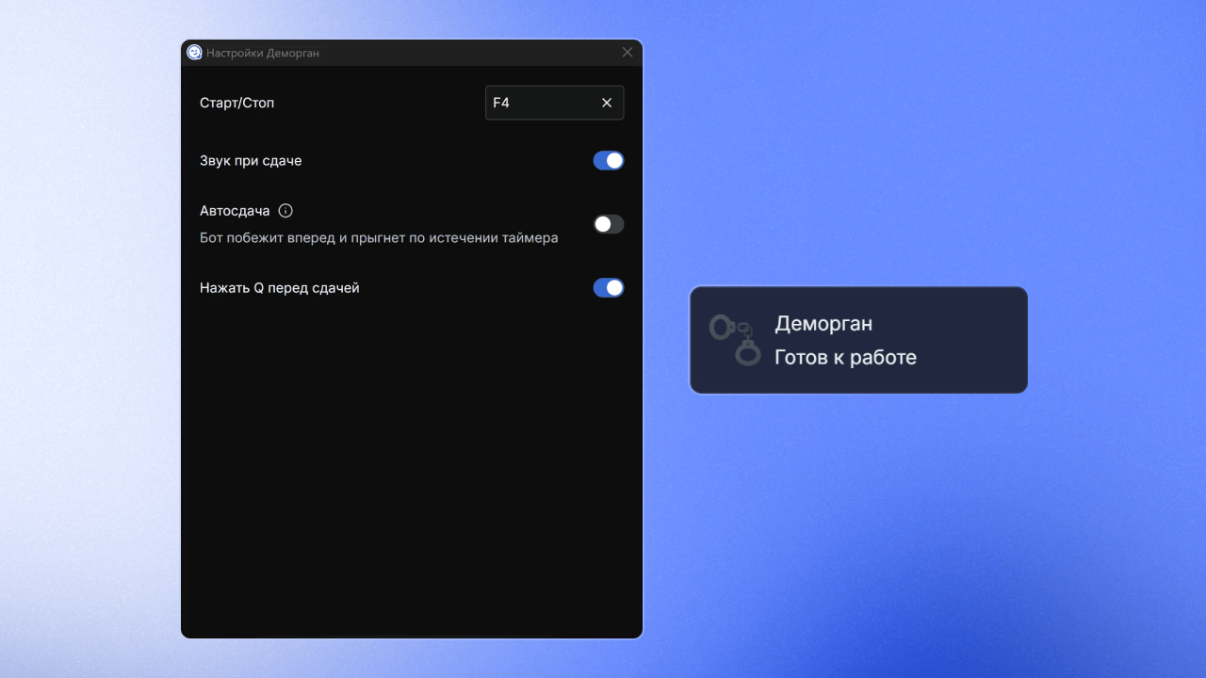Screen dimensions: 1206x678
Task: Click the Готов к работе status text
Action: coord(845,358)
